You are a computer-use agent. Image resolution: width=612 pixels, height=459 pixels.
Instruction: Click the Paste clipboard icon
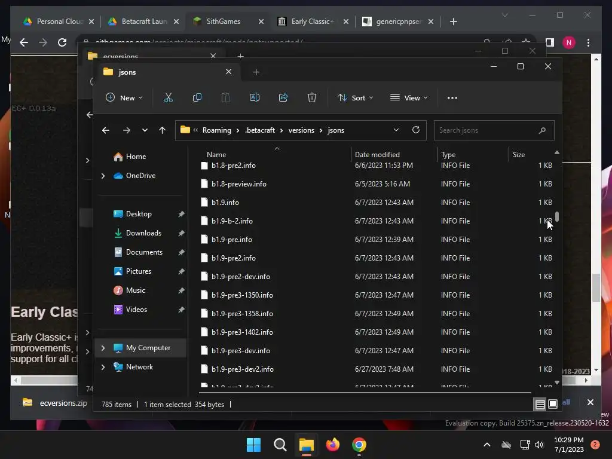pos(225,97)
